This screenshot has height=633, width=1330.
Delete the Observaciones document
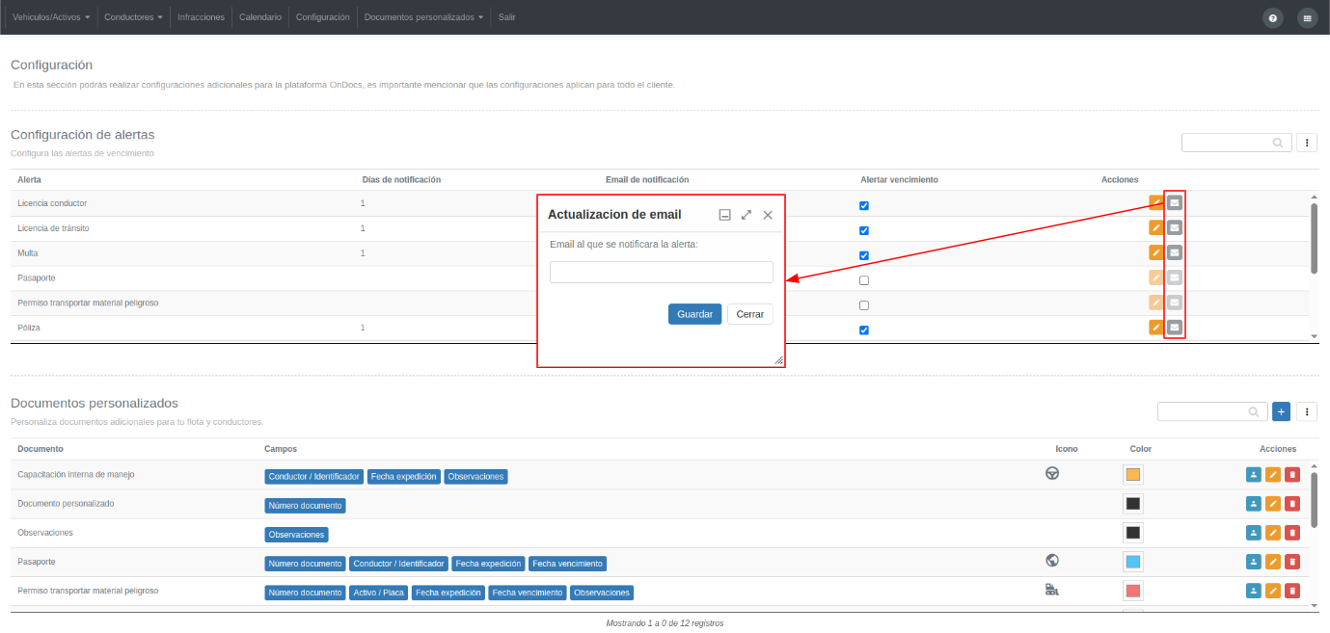pos(1292,533)
